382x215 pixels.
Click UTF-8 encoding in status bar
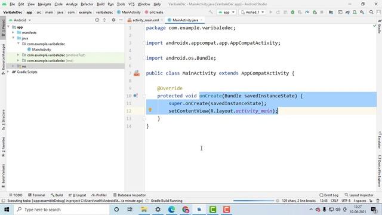tap(346, 201)
